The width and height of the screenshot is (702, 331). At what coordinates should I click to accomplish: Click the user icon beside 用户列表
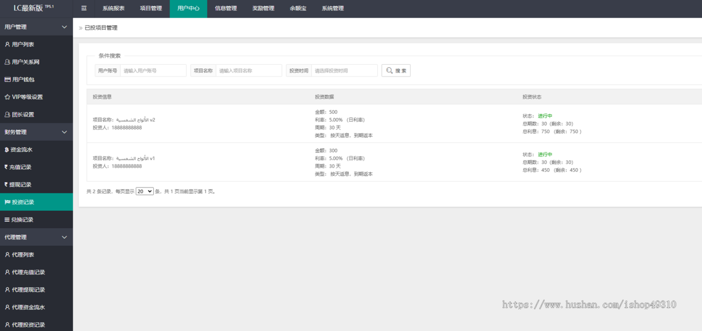(7, 44)
